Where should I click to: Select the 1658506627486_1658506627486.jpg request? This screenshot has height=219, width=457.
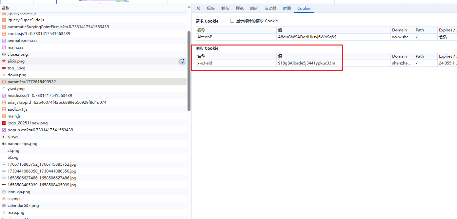click(93, 178)
